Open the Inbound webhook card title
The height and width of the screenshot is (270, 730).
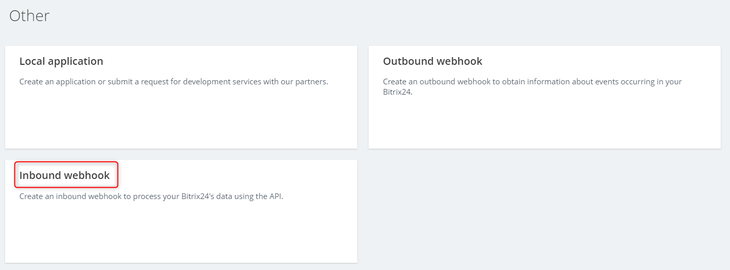[64, 175]
